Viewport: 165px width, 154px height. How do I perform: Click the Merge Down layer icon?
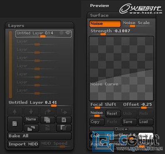[31, 128]
